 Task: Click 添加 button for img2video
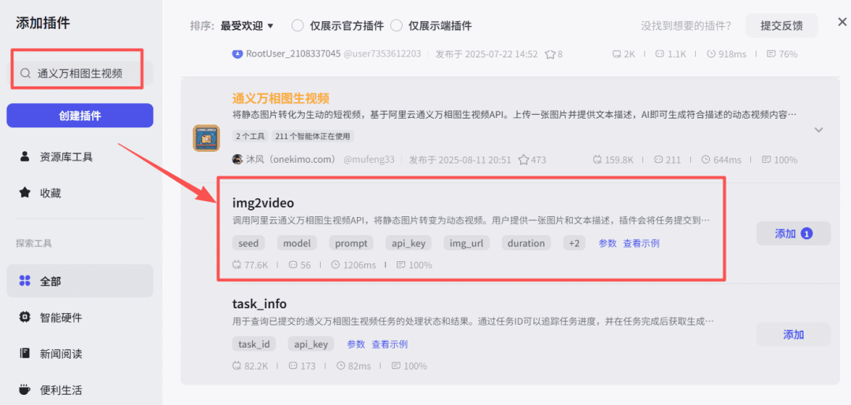(x=793, y=234)
